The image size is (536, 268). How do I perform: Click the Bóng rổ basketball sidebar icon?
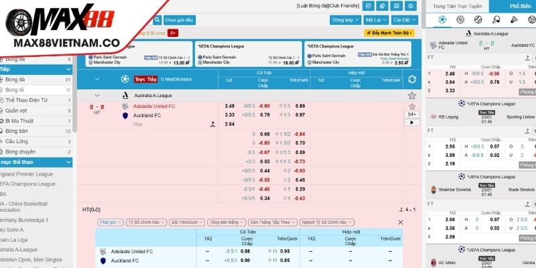tap(1, 90)
